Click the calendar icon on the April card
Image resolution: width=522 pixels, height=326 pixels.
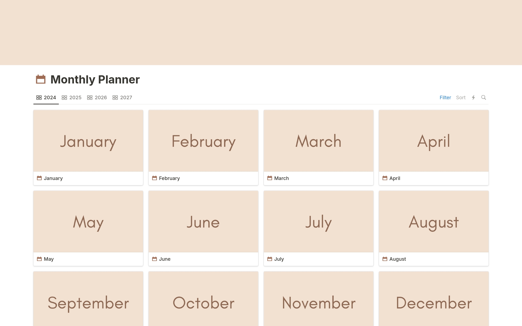(385, 178)
